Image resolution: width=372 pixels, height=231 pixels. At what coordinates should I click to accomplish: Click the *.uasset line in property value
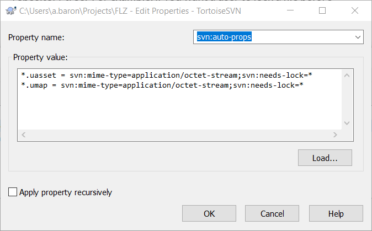[167, 76]
